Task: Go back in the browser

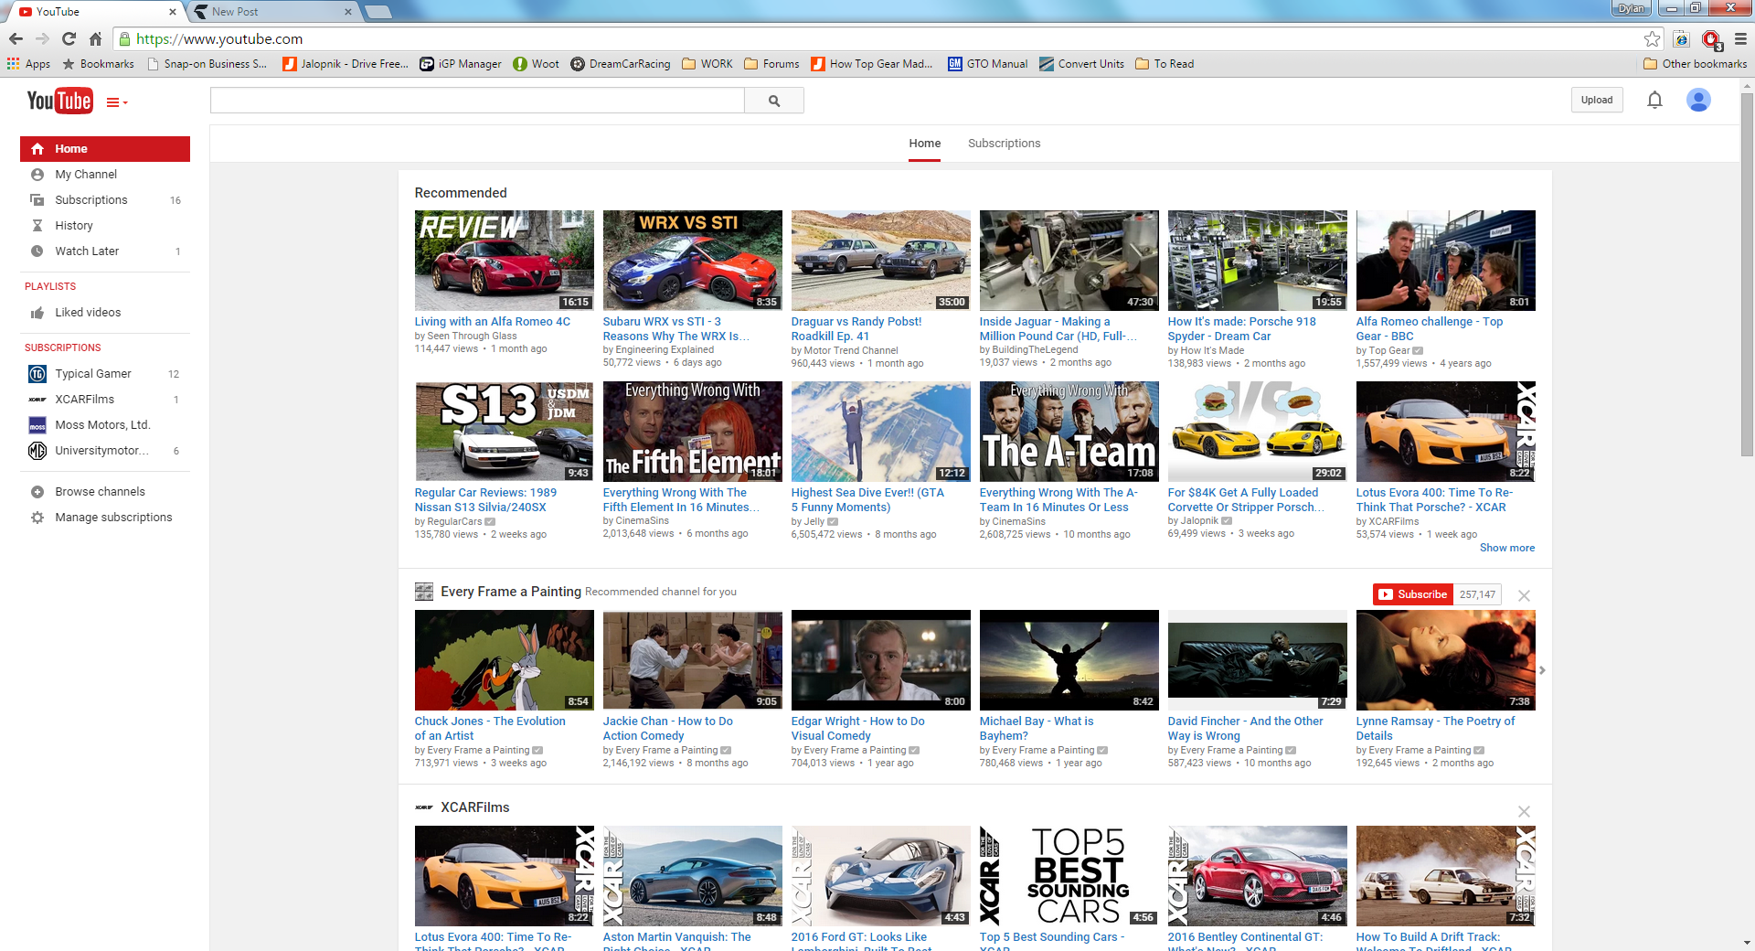Action: pos(16,39)
